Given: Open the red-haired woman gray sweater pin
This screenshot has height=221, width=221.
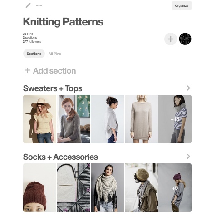Looking at the screenshot, I should (74, 119).
